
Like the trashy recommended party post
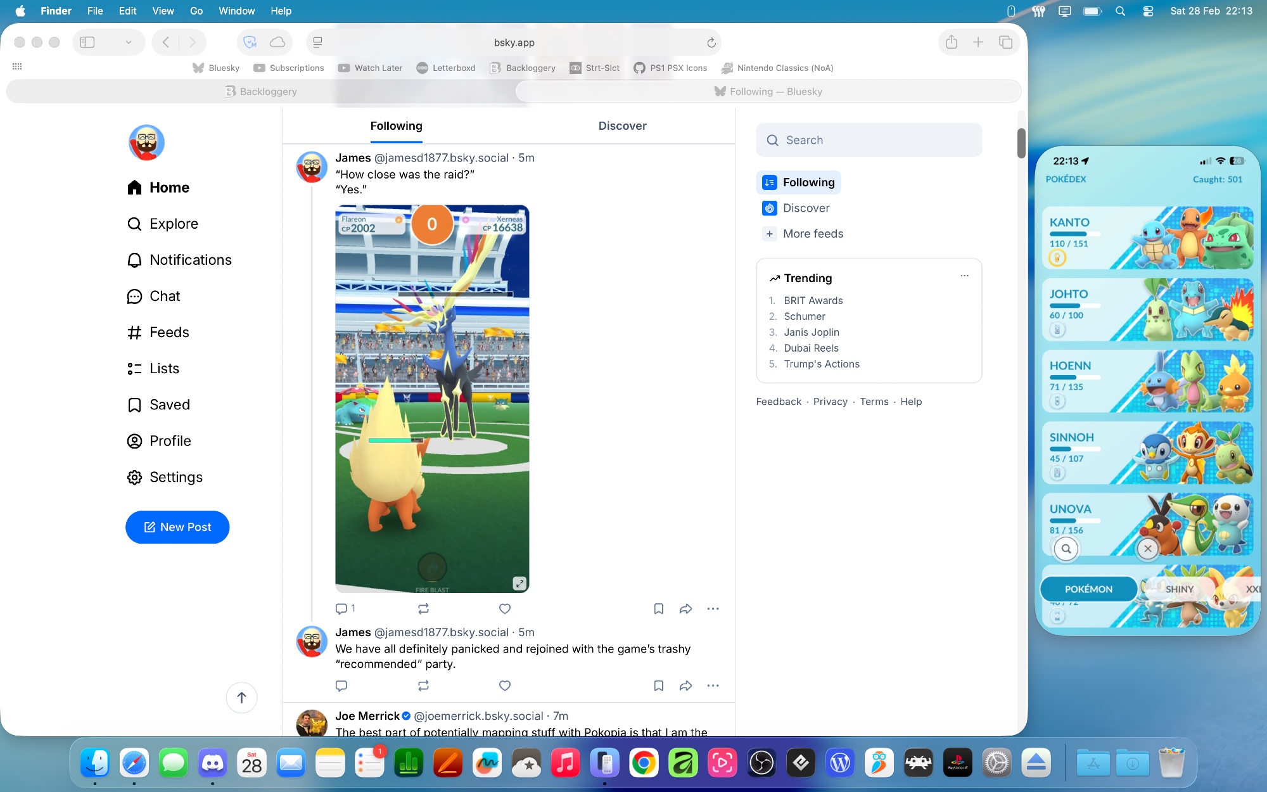[504, 686]
